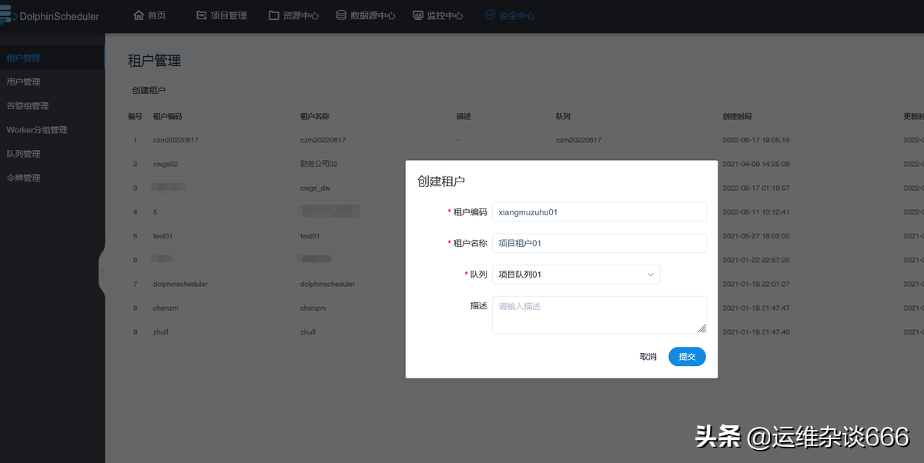Open 用户管理 in the sidebar
The width and height of the screenshot is (924, 463).
(23, 82)
